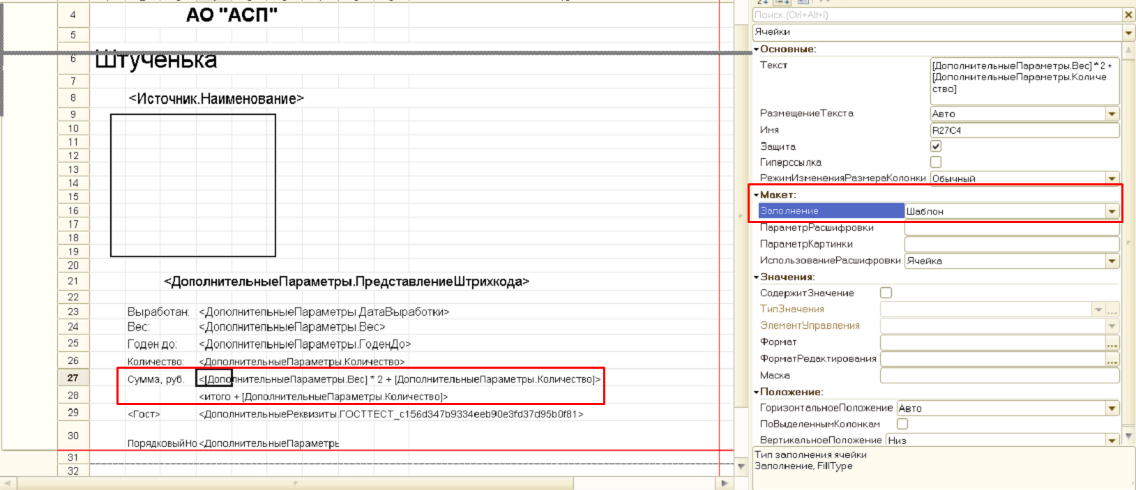This screenshot has height=490, width=1136.
Task: Enable the СодержитЗначение checkbox
Action: [x=886, y=293]
